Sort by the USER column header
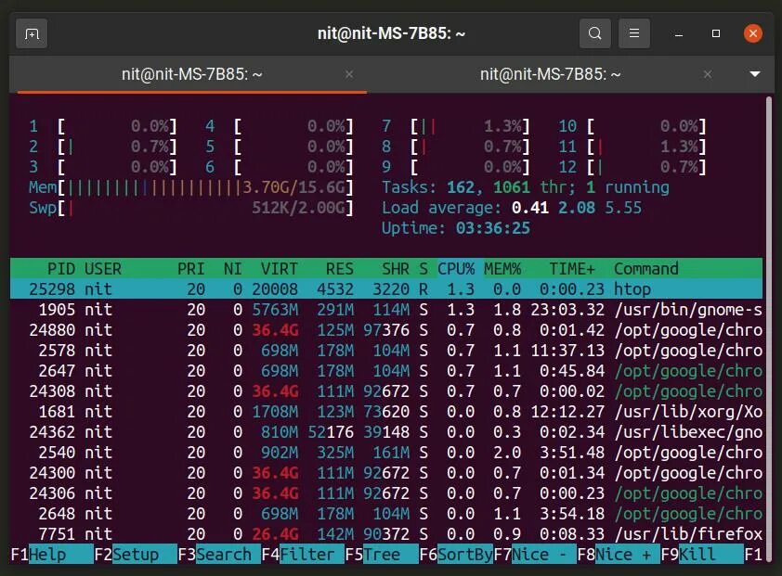 point(103,269)
